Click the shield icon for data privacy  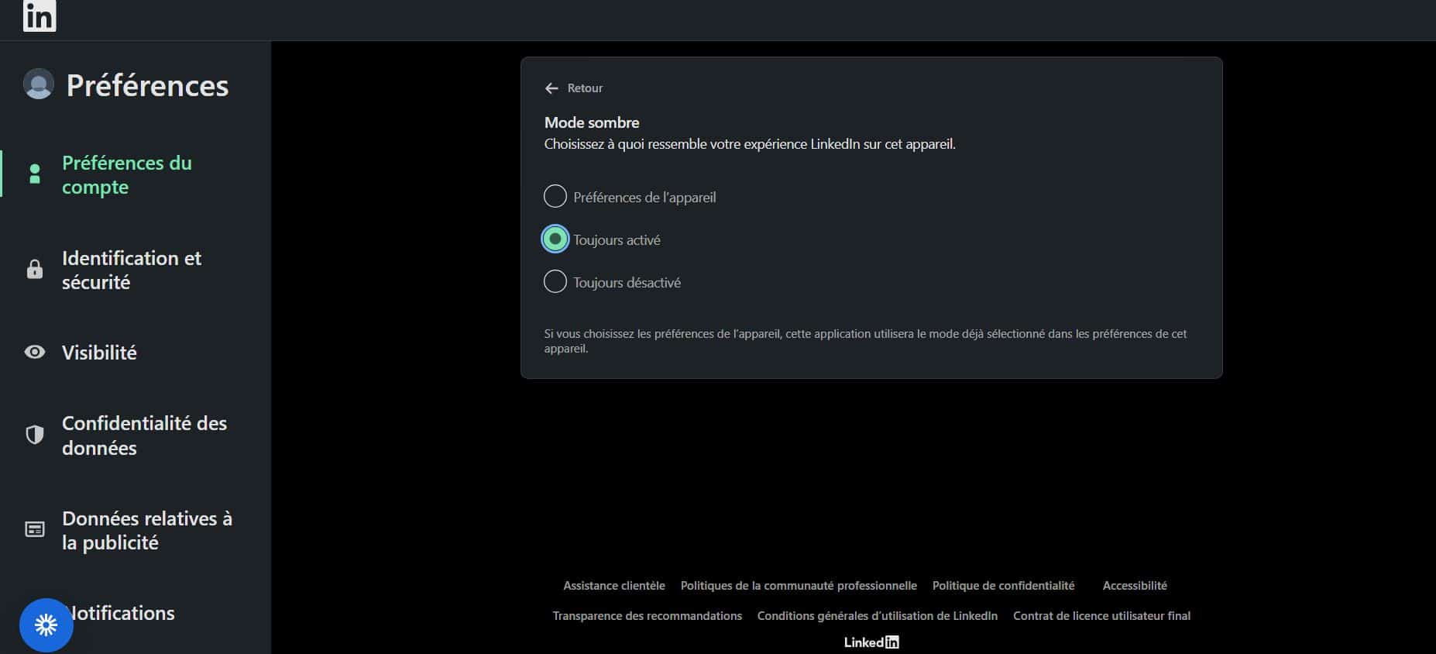(x=34, y=435)
